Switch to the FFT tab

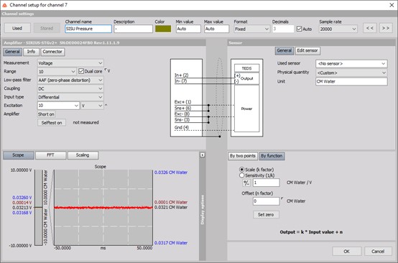point(51,155)
